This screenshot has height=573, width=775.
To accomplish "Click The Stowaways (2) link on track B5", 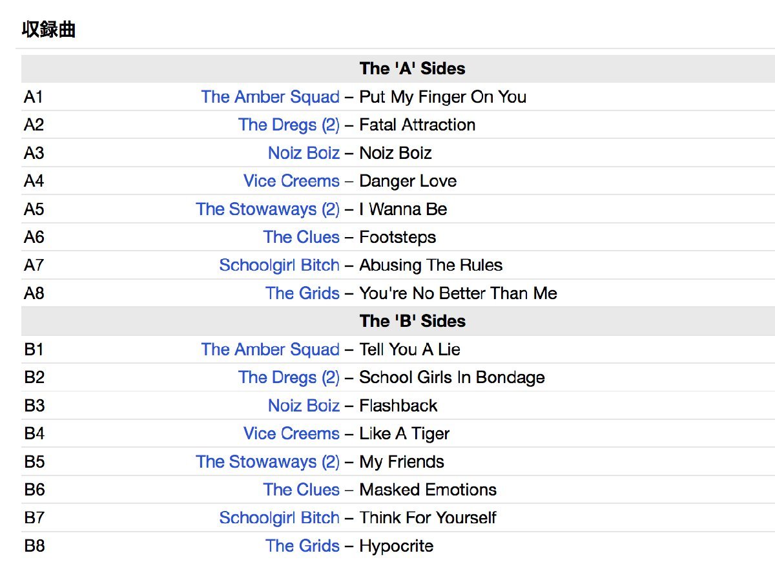I will tap(267, 462).
